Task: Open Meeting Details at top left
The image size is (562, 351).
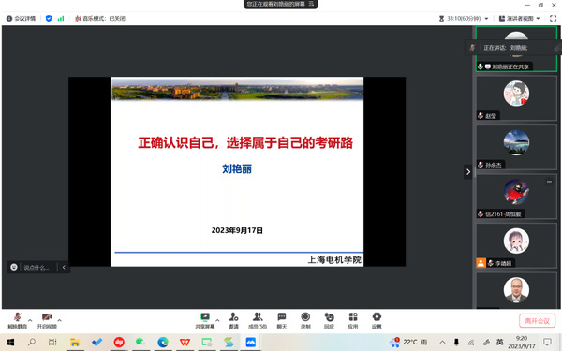Action: tap(21, 19)
